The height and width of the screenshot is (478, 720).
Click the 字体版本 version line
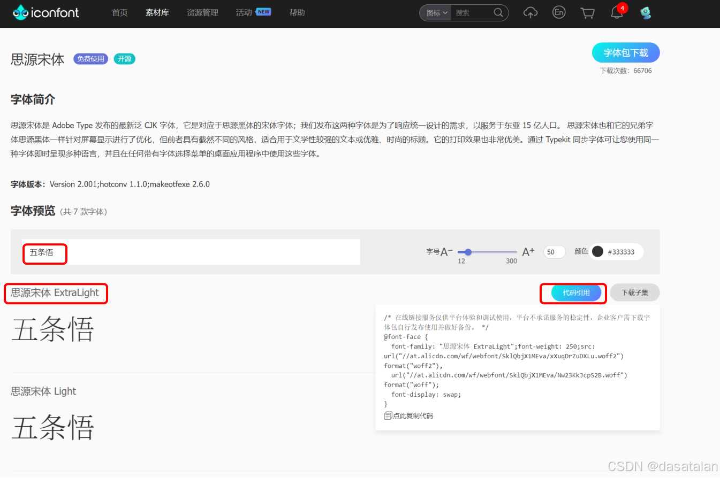pos(110,184)
